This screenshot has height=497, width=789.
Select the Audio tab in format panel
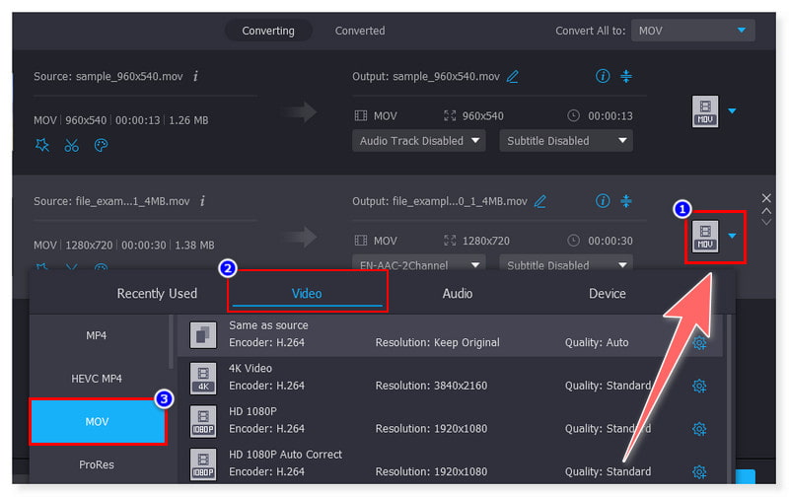click(x=457, y=293)
